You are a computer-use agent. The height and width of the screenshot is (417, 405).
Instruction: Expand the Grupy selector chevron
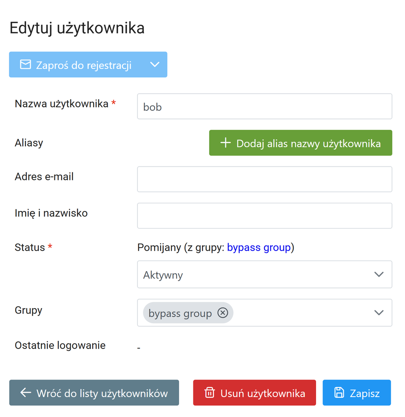378,313
